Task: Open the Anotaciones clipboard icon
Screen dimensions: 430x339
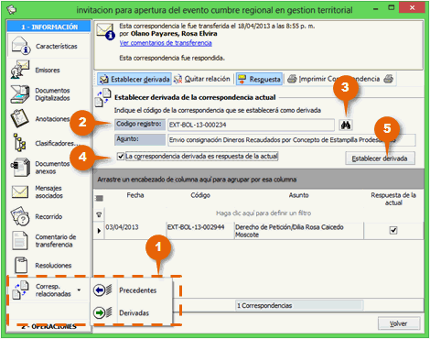Action: [19, 118]
